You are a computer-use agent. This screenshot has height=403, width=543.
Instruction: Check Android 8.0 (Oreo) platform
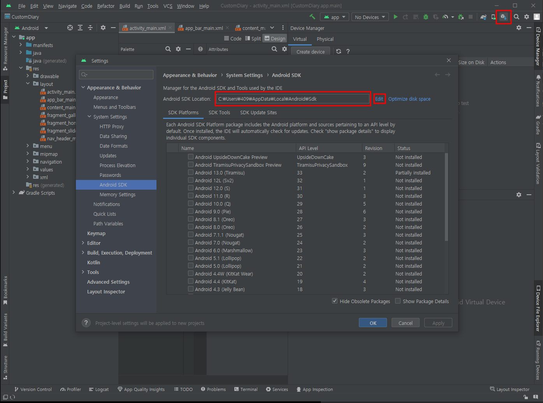tap(191, 227)
